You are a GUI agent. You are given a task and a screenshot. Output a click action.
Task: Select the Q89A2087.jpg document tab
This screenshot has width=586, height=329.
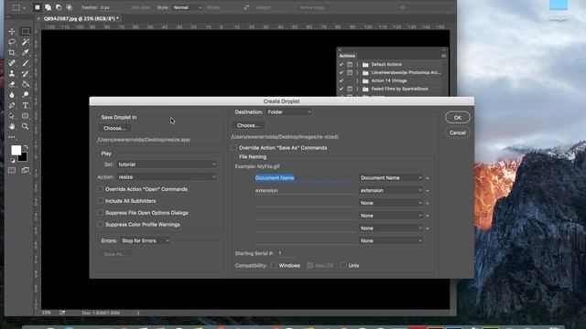coord(81,18)
